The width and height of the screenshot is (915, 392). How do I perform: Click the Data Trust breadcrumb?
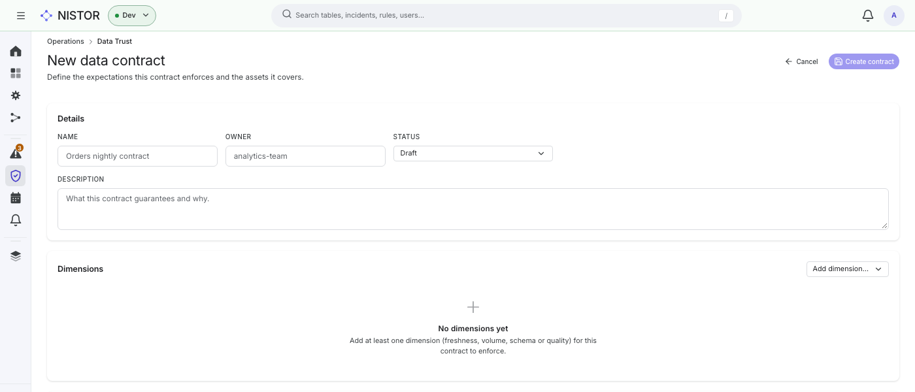[x=114, y=41]
